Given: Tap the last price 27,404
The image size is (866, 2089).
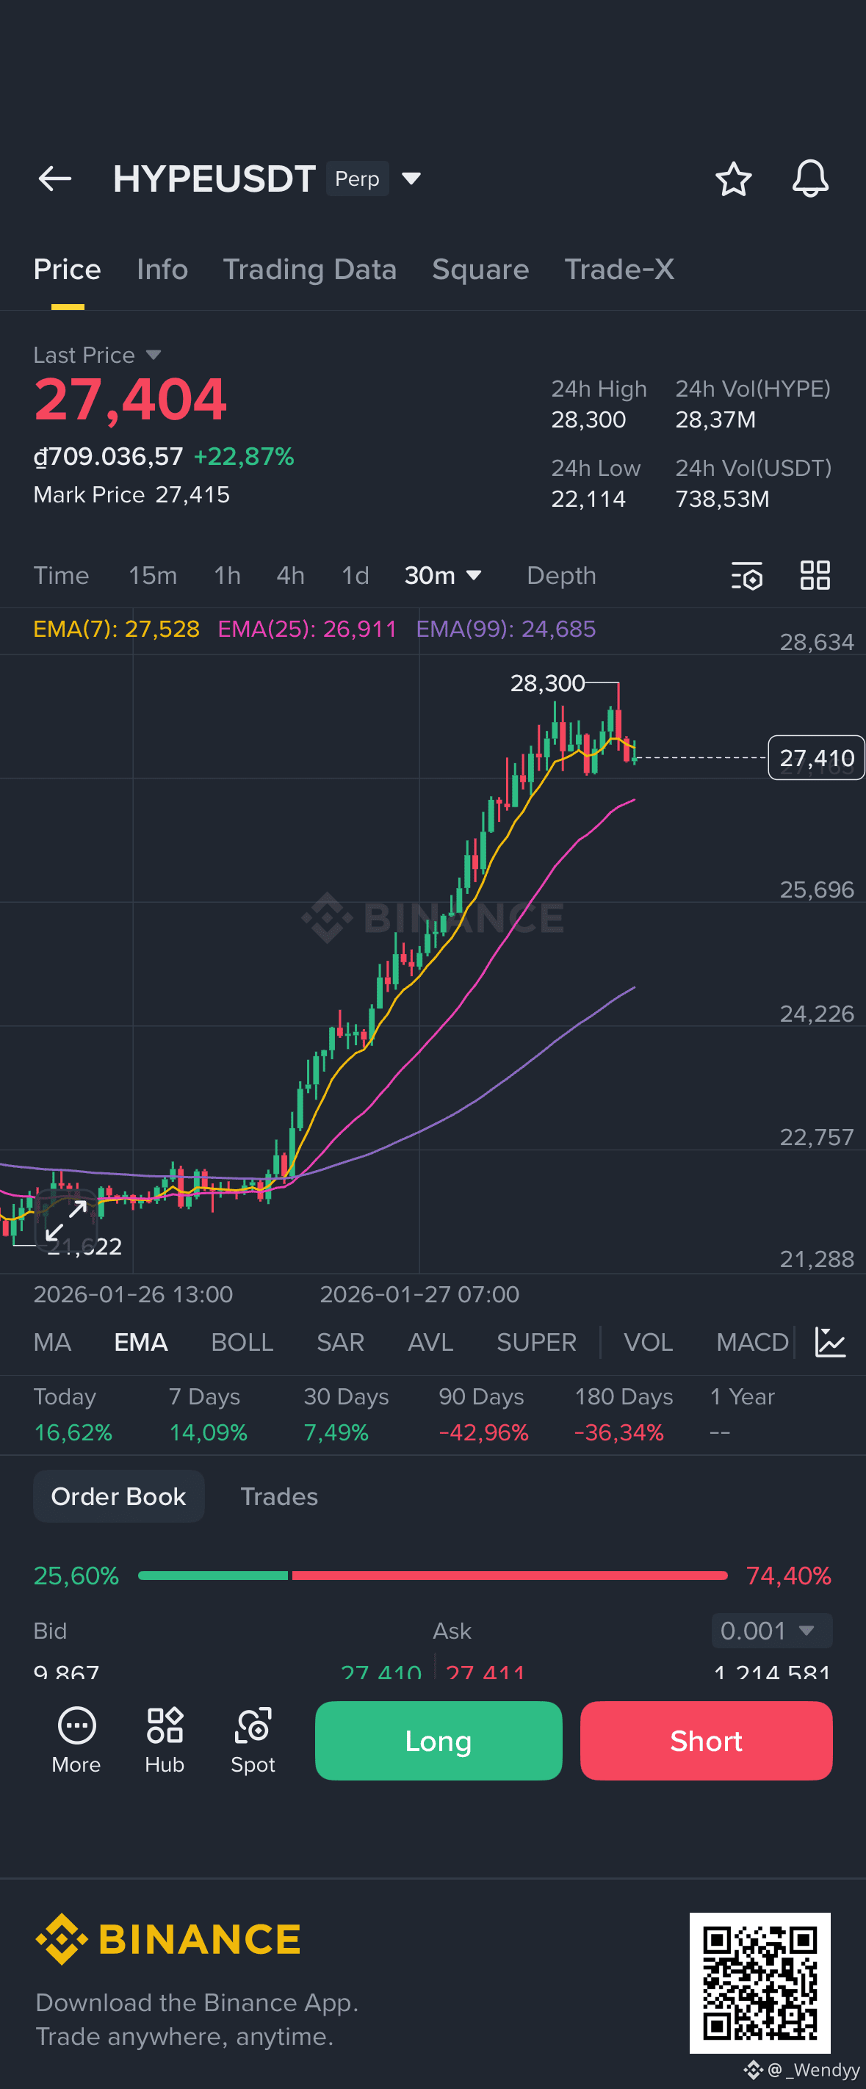Looking at the screenshot, I should [x=131, y=400].
